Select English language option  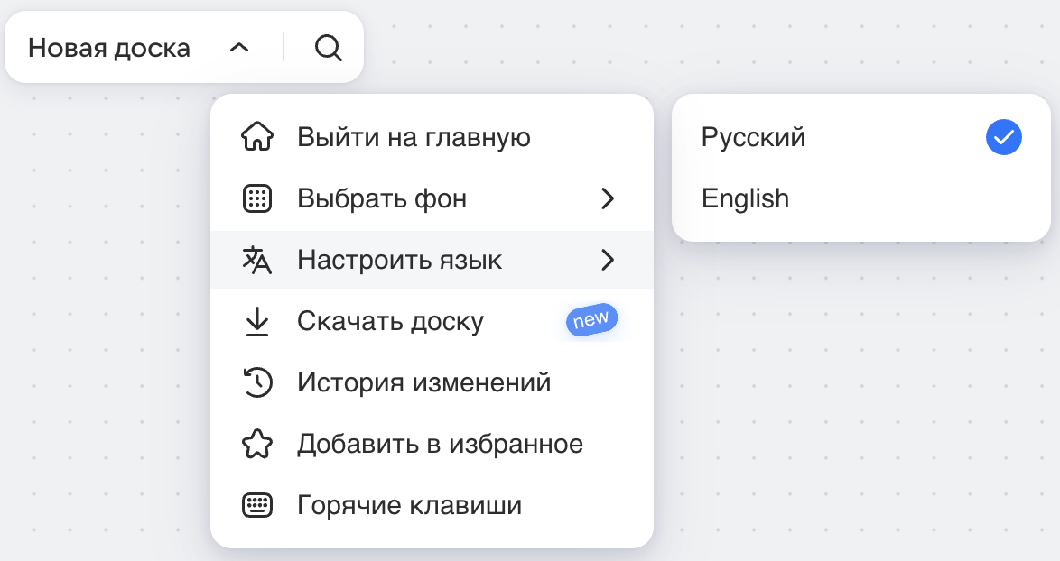[x=861, y=198]
